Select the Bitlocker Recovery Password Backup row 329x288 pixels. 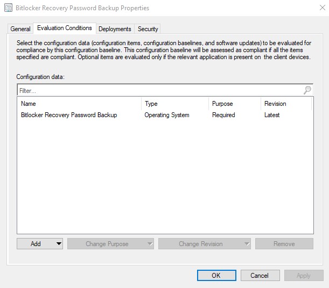click(165, 115)
